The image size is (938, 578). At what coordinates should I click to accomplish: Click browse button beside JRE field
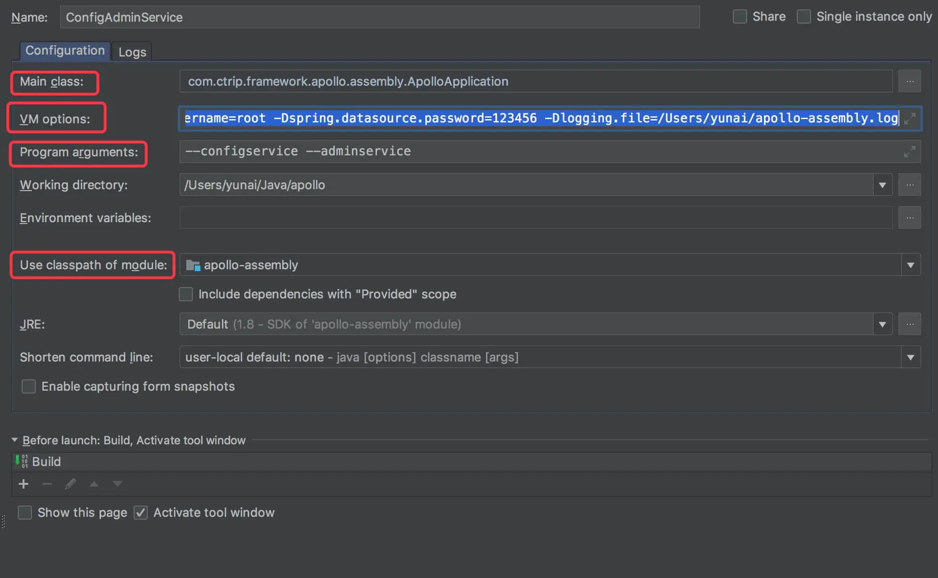pos(909,324)
